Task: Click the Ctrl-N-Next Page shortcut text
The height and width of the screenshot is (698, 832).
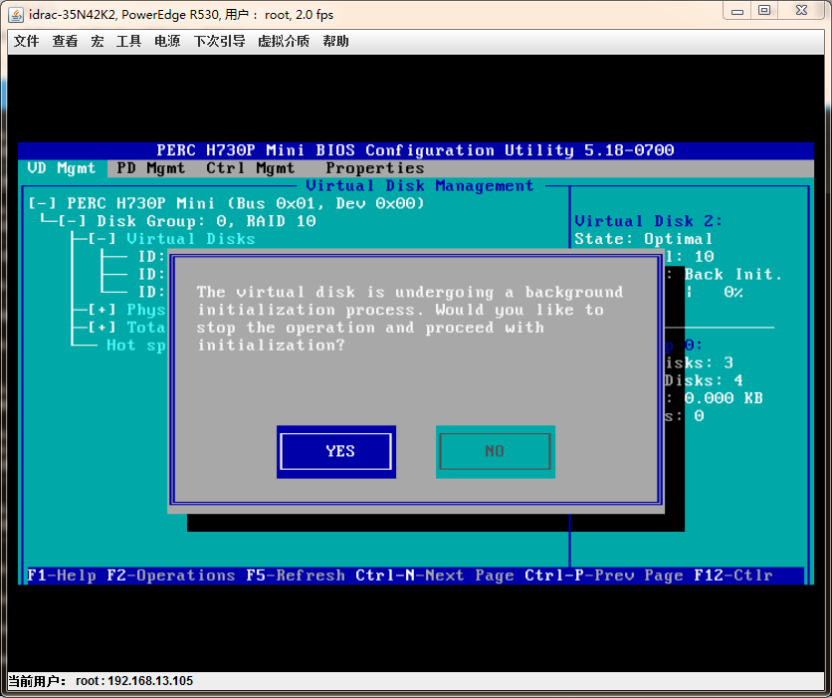Action: click(435, 576)
